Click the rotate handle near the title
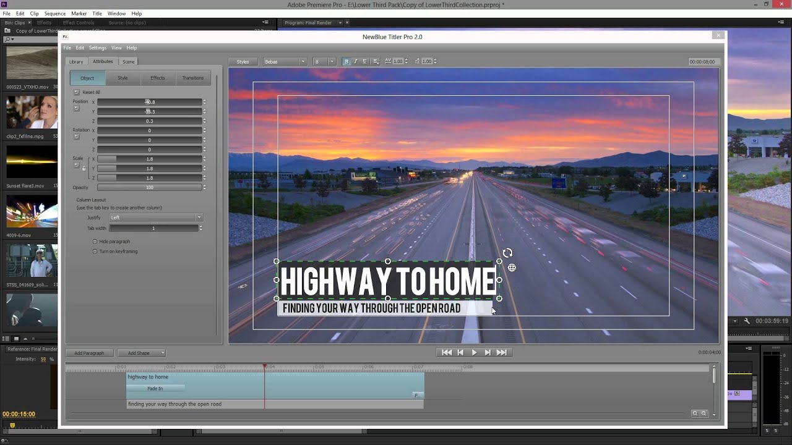792x445 pixels. click(x=507, y=253)
